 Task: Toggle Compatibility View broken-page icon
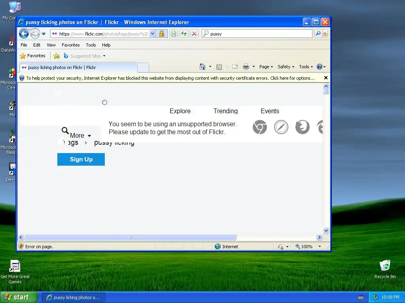click(x=174, y=34)
